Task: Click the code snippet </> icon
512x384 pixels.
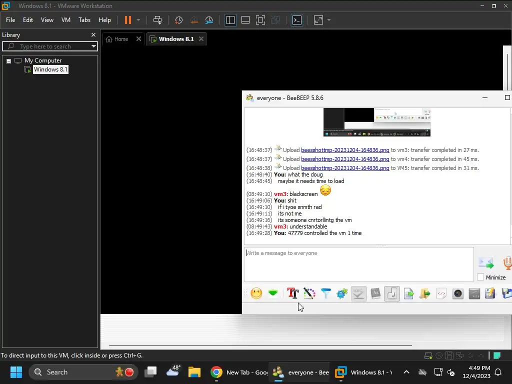Action: click(441, 293)
